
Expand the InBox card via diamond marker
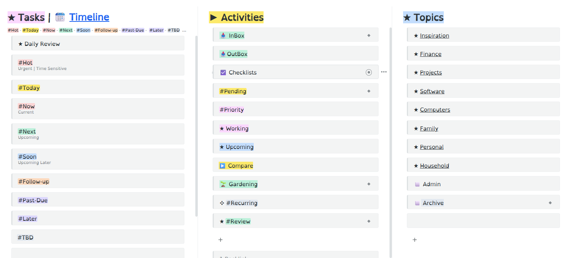pos(369,36)
